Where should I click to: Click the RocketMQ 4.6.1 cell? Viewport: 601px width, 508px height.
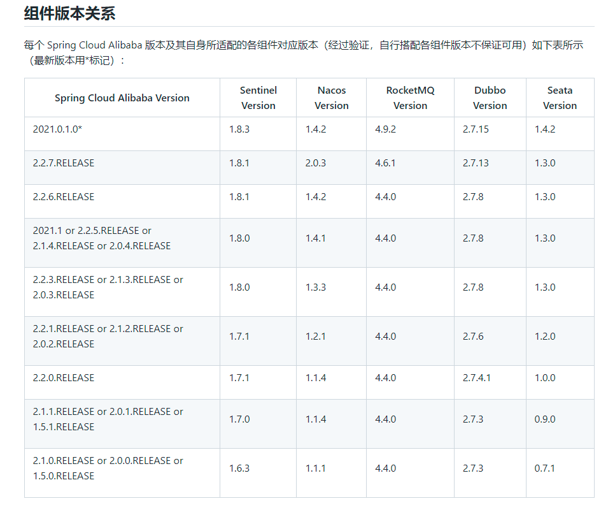point(385,163)
